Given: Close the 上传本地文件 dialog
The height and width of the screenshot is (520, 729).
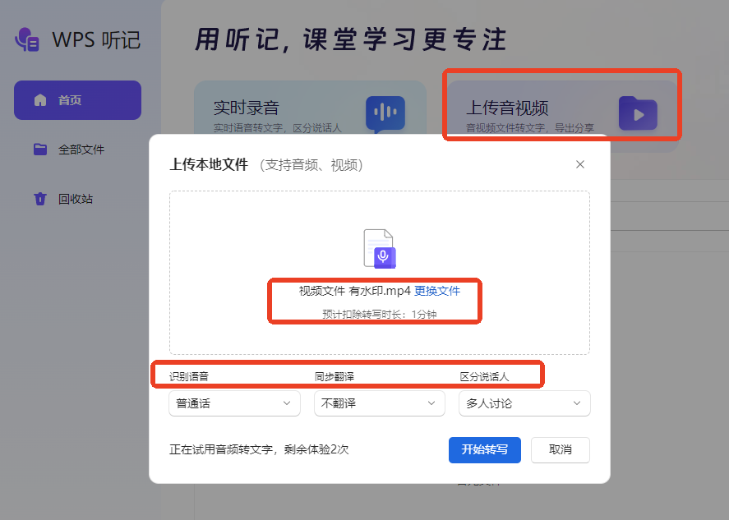Looking at the screenshot, I should pyautogui.click(x=579, y=164).
